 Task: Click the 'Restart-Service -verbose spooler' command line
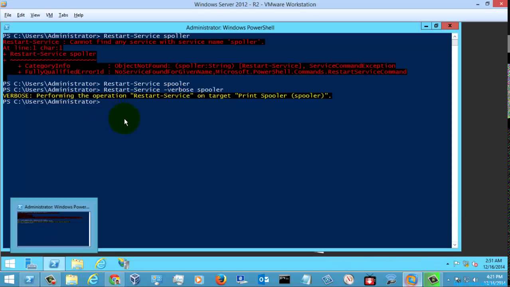point(163,90)
